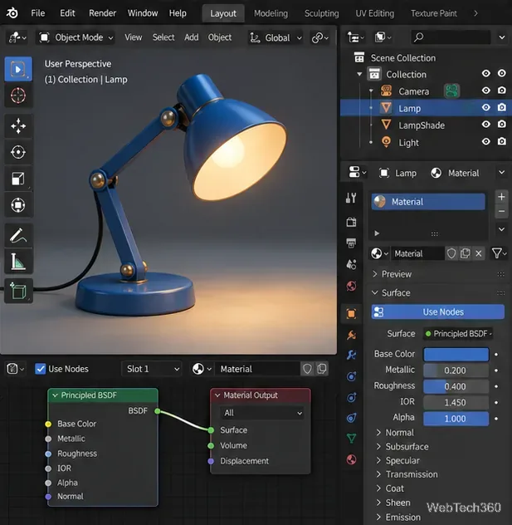Select the LampShade object in outliner

[421, 125]
